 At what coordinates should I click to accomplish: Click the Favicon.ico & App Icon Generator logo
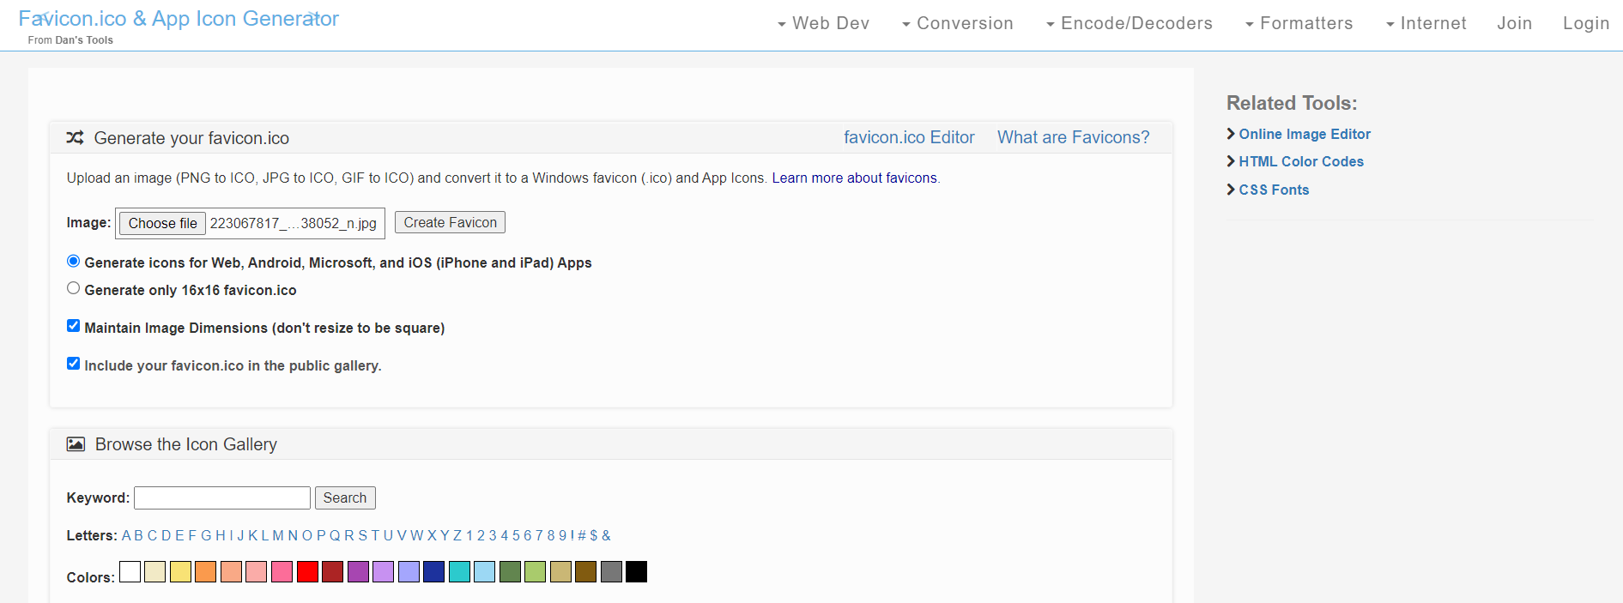tap(179, 19)
